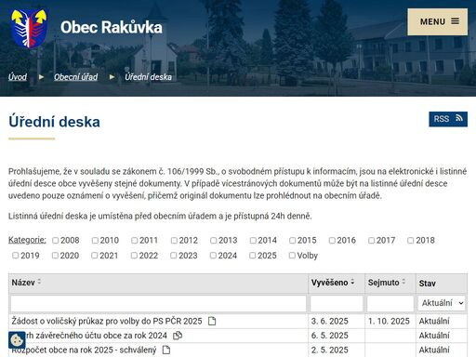Tick the 2022 category checkbox

click(x=134, y=256)
